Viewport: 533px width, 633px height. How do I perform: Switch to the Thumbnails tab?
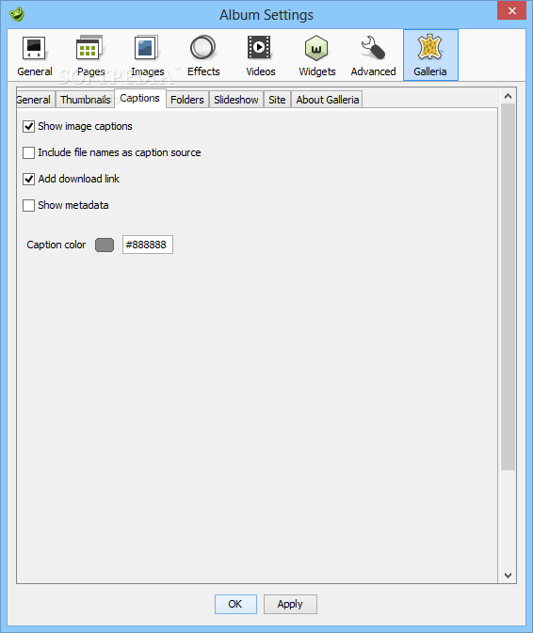pos(86,100)
